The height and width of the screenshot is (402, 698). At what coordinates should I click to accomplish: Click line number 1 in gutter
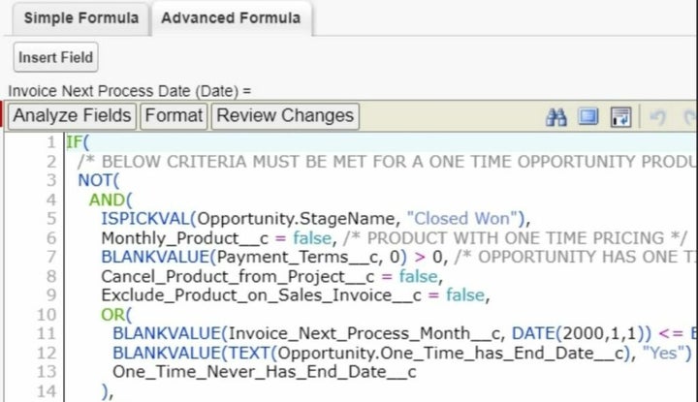(x=49, y=141)
